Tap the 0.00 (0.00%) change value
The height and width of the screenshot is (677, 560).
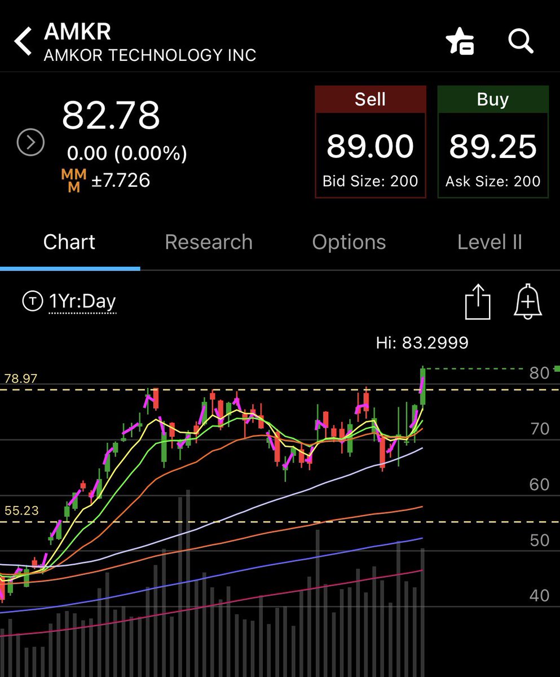tap(127, 153)
